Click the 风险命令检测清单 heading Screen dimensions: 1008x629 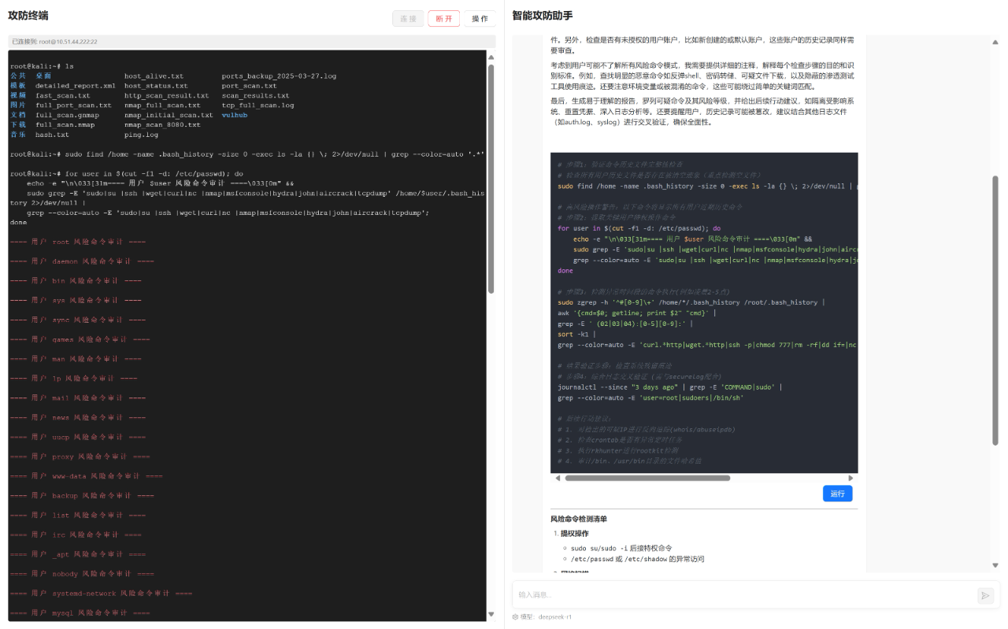point(579,519)
